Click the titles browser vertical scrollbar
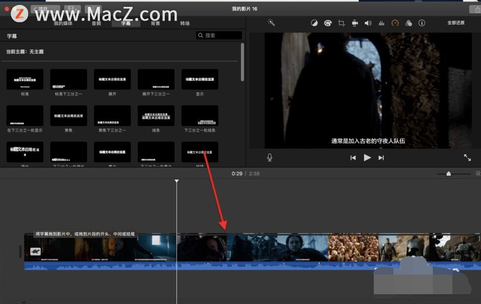 coord(242,62)
